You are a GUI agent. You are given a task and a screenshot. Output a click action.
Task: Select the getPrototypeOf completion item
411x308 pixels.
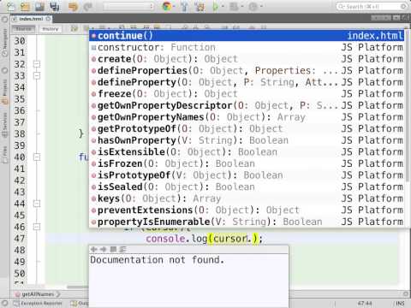pos(247,128)
